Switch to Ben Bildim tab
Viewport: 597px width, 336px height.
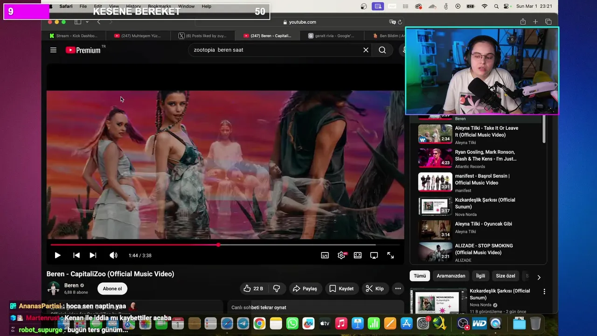point(389,35)
